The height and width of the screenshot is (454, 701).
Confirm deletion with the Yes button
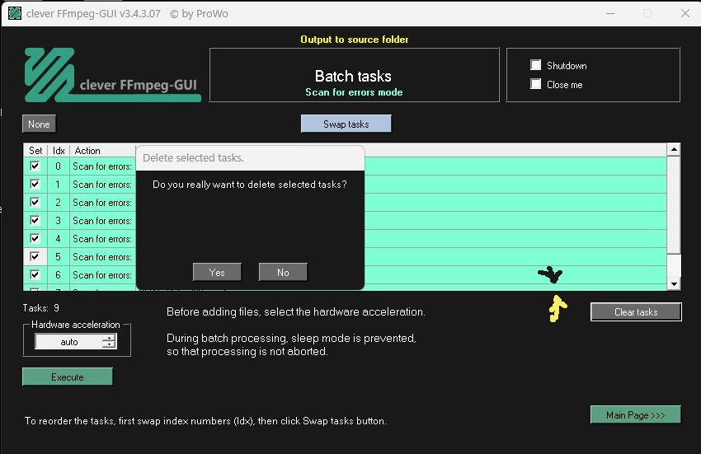217,272
